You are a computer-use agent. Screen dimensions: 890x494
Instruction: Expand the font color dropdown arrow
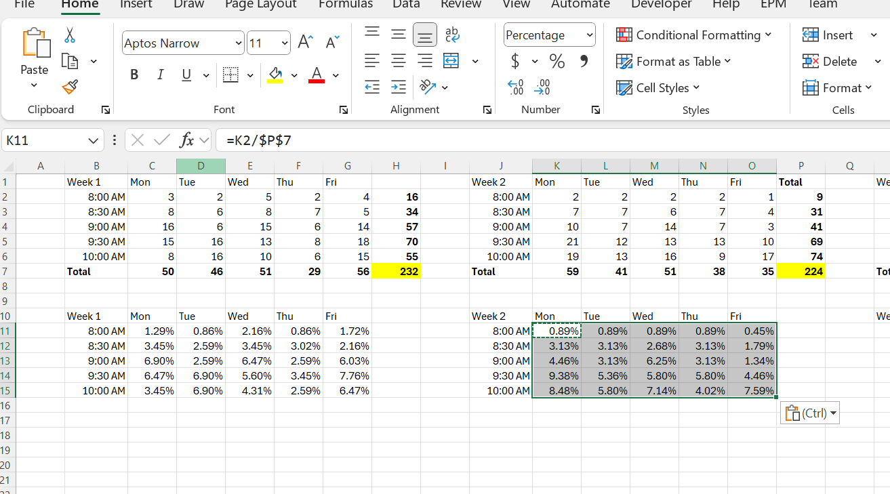click(x=336, y=75)
